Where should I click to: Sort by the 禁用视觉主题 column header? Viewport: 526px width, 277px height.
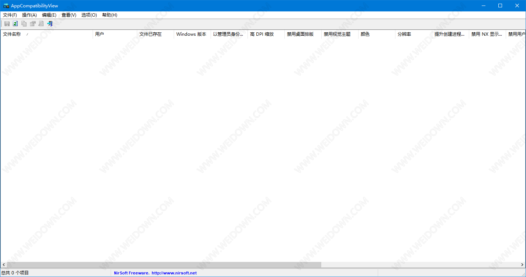[340, 34]
